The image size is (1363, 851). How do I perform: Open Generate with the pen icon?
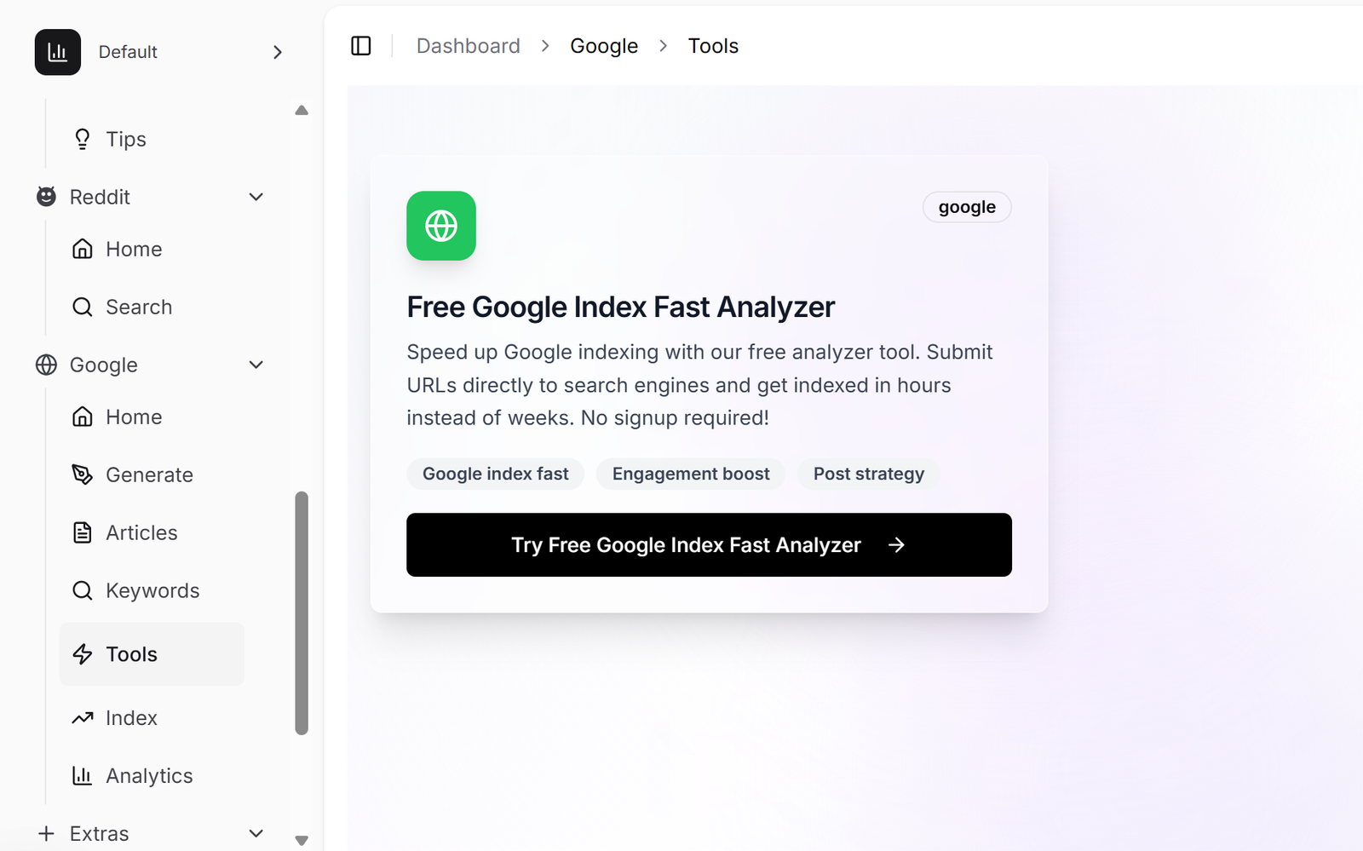(x=83, y=474)
